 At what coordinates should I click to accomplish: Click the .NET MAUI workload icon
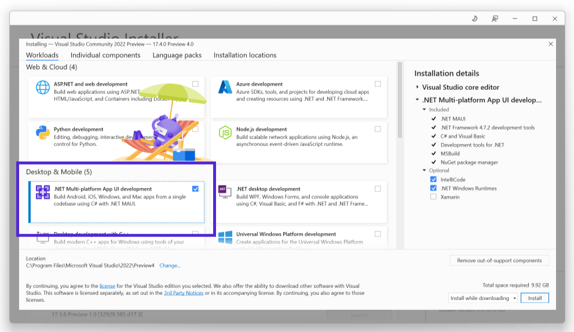pyautogui.click(x=43, y=192)
